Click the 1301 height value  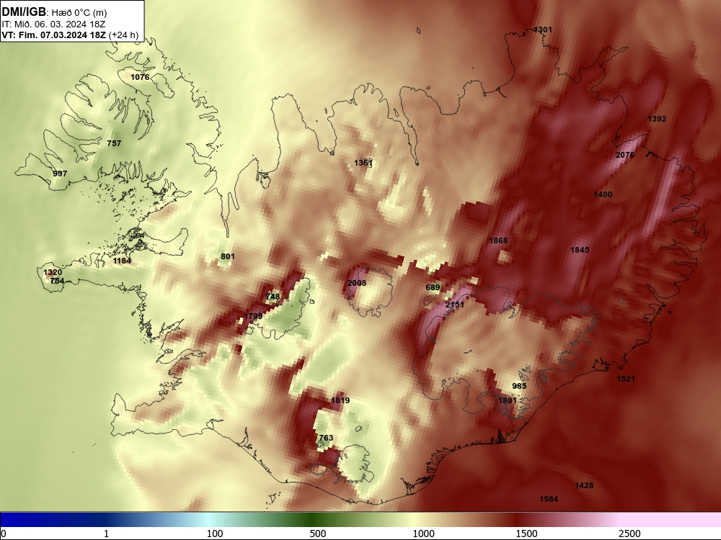pos(543,30)
